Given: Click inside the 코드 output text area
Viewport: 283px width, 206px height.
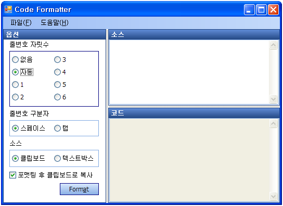Looking at the screenshot, I should coord(189,160).
